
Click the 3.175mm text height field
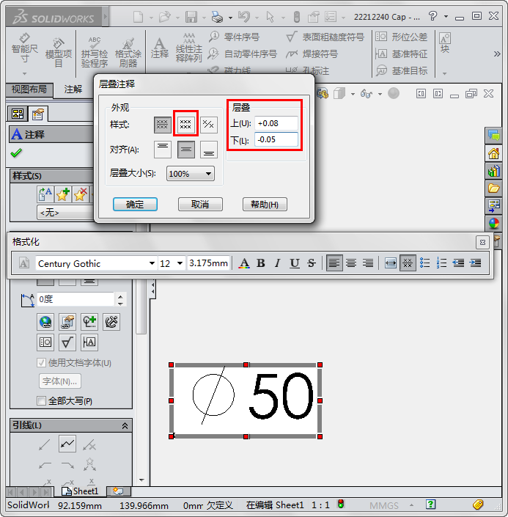tap(208, 263)
